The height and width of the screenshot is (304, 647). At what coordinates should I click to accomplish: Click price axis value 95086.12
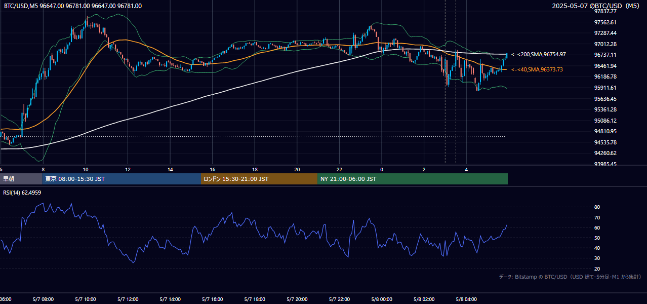[x=605, y=121]
